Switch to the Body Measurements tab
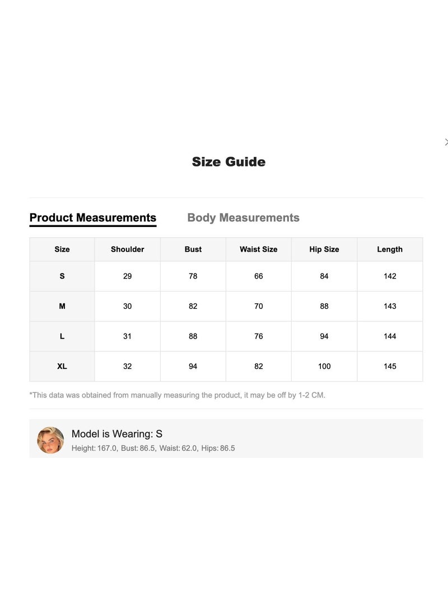The image size is (448, 611). click(243, 217)
